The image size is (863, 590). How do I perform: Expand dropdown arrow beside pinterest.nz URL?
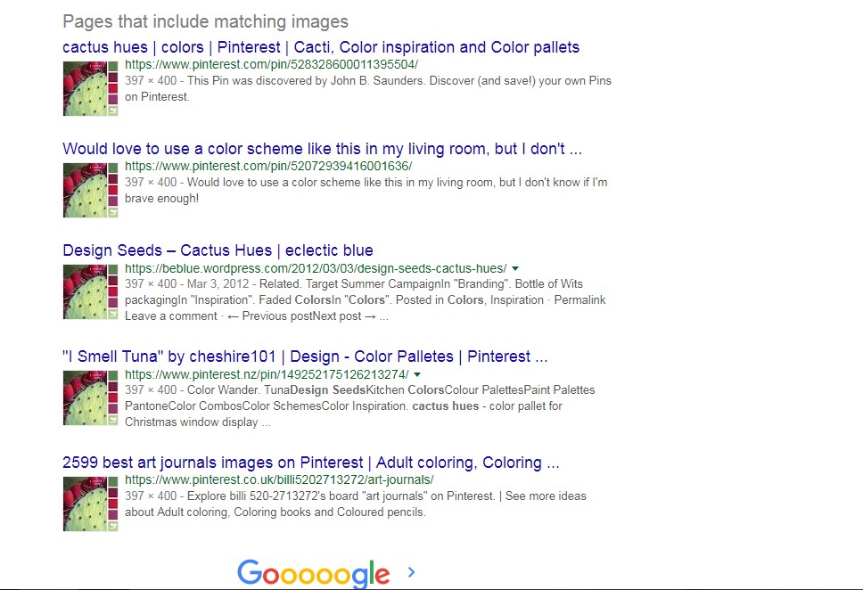417,375
